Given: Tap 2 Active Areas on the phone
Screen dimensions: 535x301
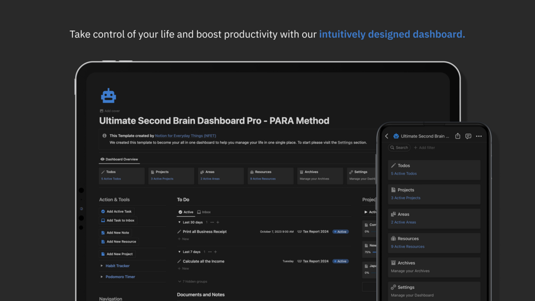Looking at the screenshot, I should coord(404,222).
